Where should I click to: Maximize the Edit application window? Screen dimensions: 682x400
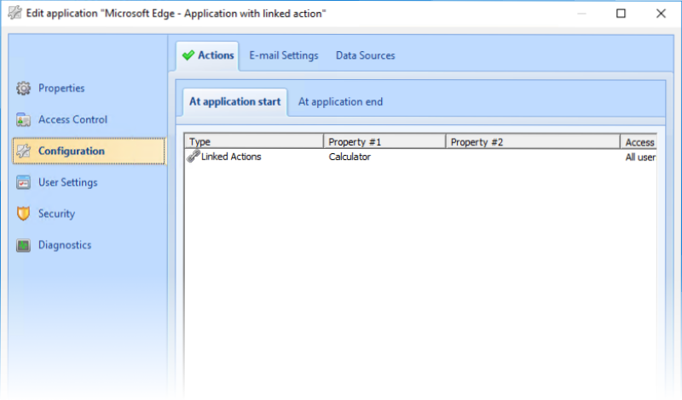point(621,14)
